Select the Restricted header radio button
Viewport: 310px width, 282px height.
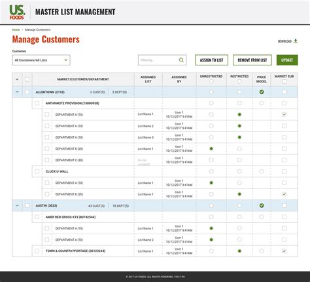[239, 81]
